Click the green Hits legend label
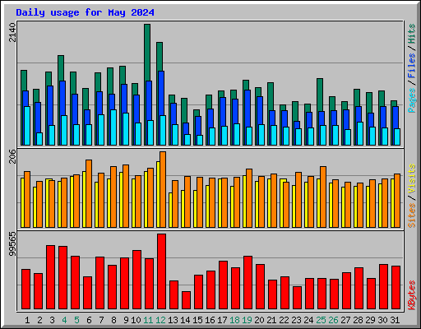This screenshot has width=421, height=329. pos(412,34)
